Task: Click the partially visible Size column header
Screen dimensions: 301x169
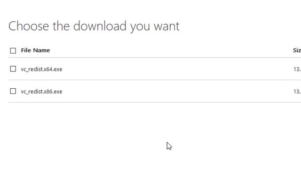Action: (x=297, y=50)
